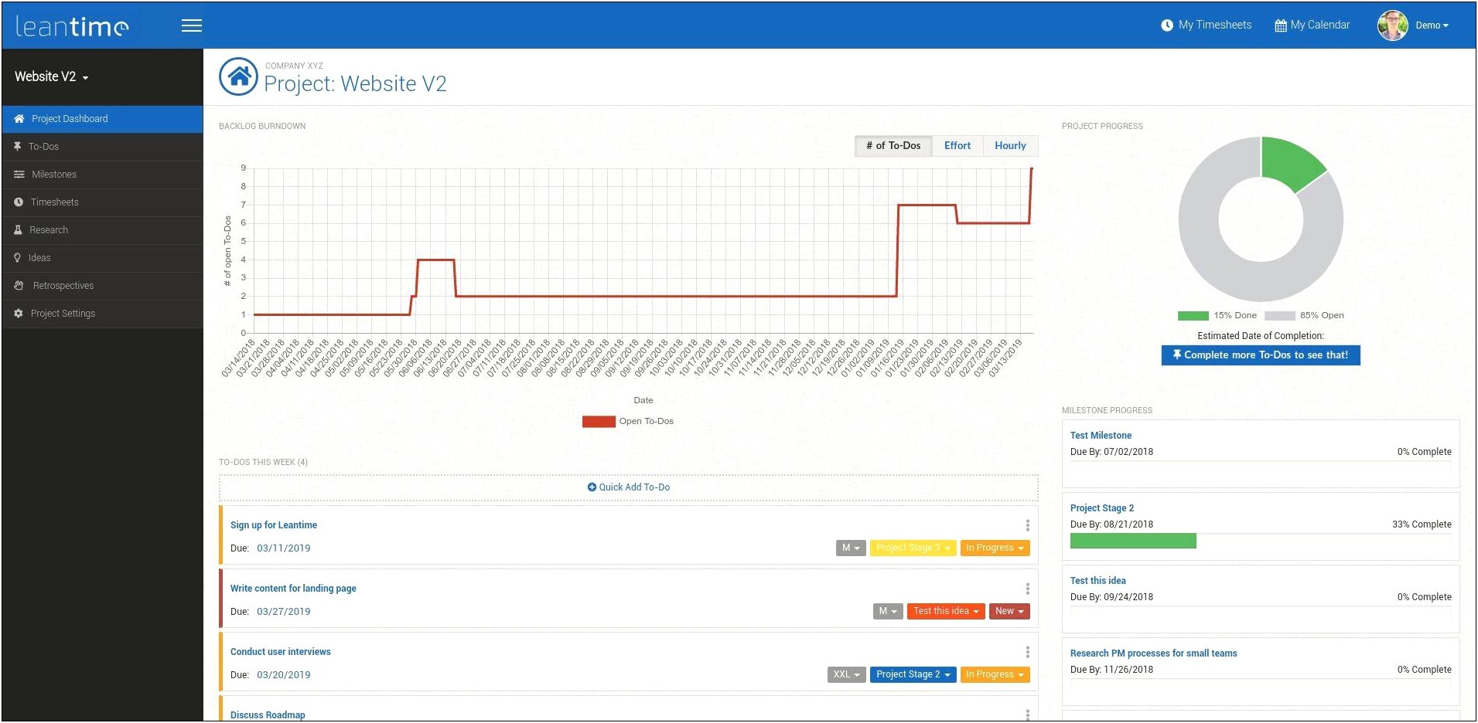Open effort dropdown M on Sign up for Leantime
This screenshot has width=1478, height=723.
[x=851, y=548]
